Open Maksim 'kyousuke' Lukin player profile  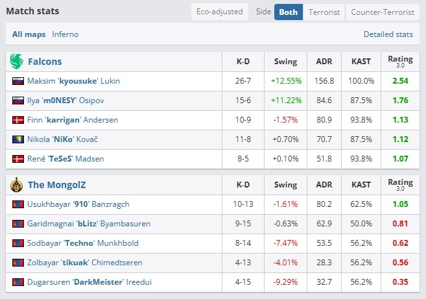(74, 81)
